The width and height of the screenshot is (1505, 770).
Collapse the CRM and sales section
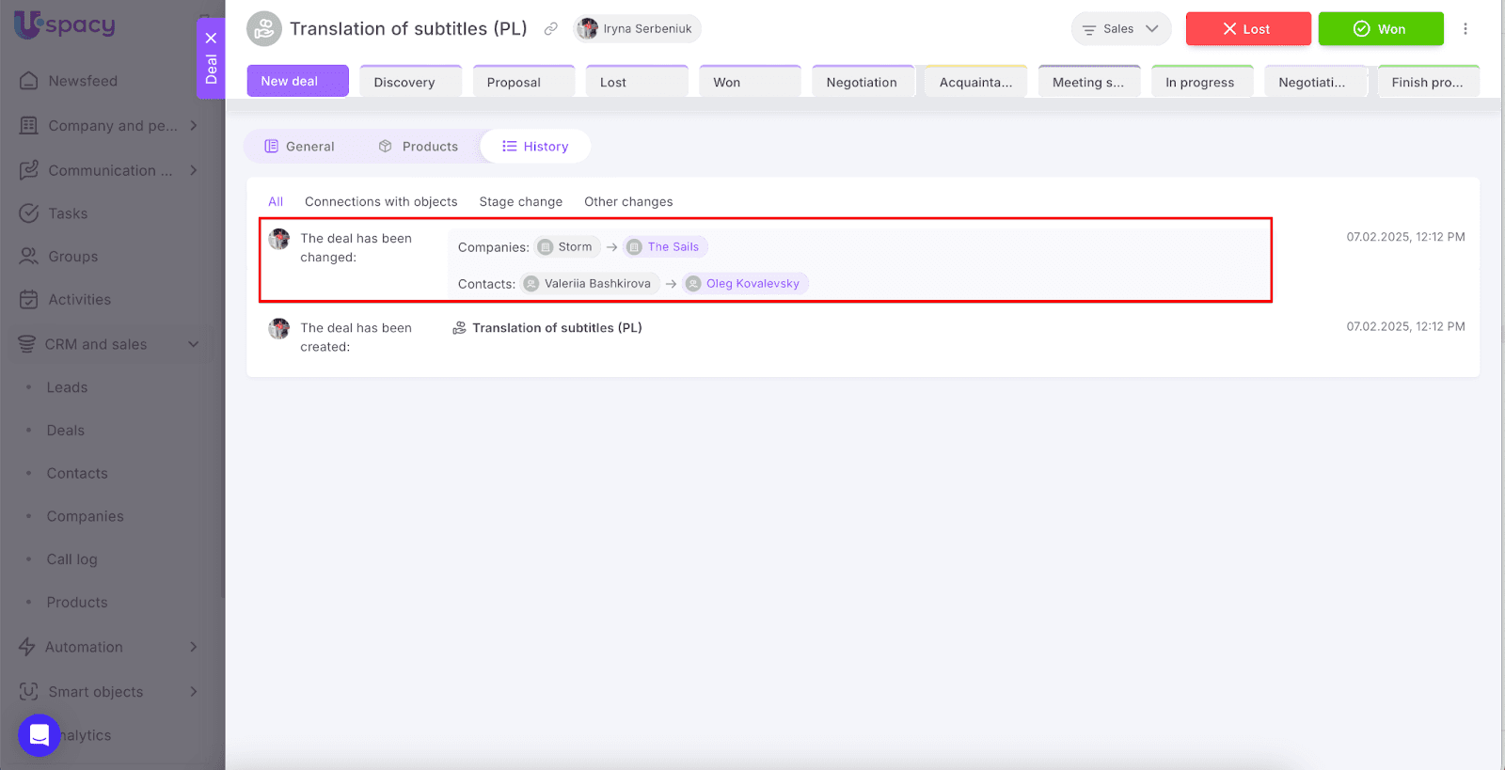[193, 344]
